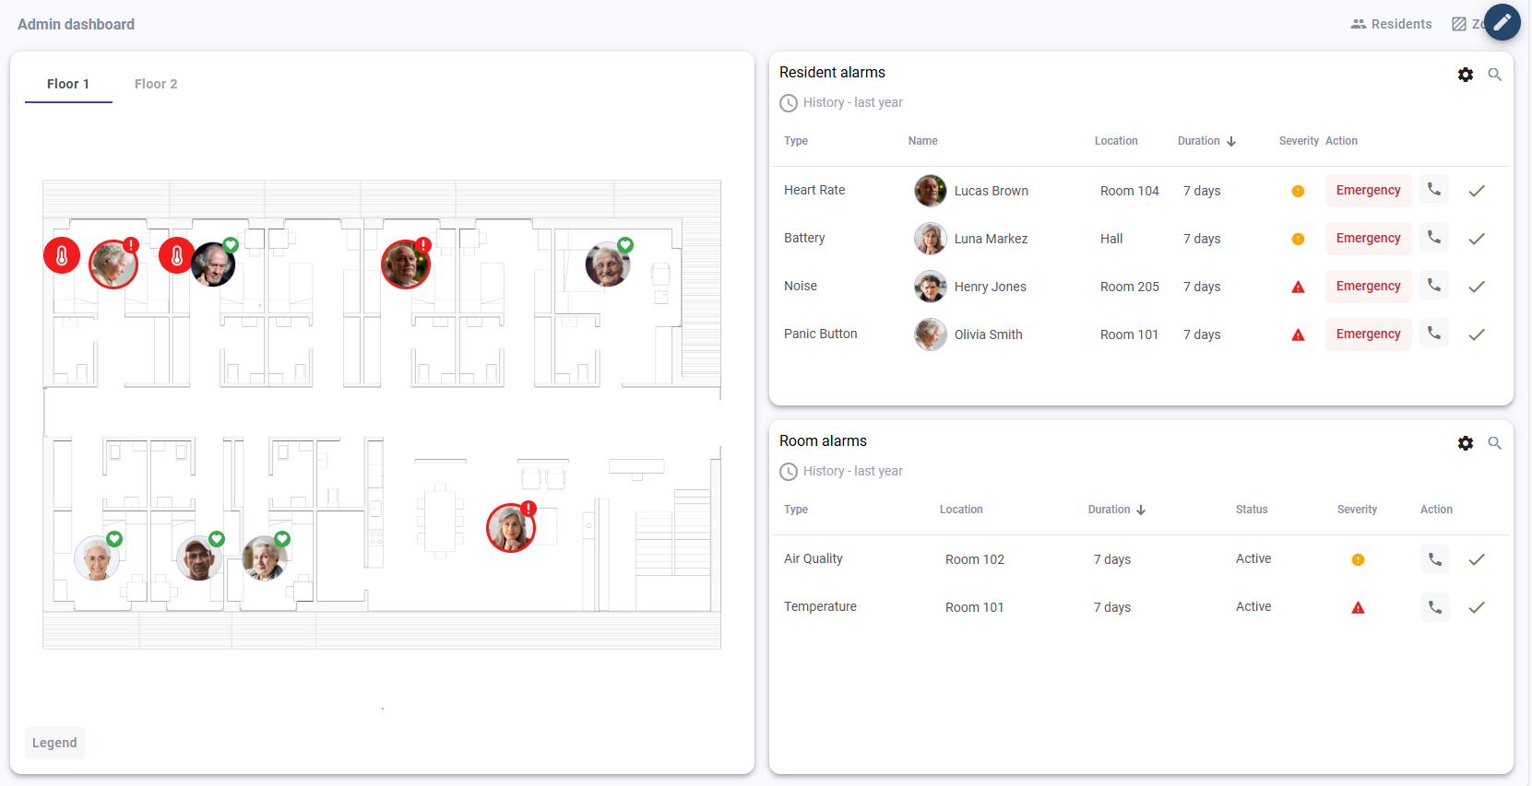Click Olivia Smith's avatar in the alarms table
1532x786 pixels.
930,334
